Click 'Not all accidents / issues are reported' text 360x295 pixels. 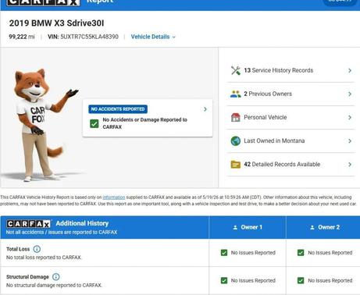[x=62, y=232]
